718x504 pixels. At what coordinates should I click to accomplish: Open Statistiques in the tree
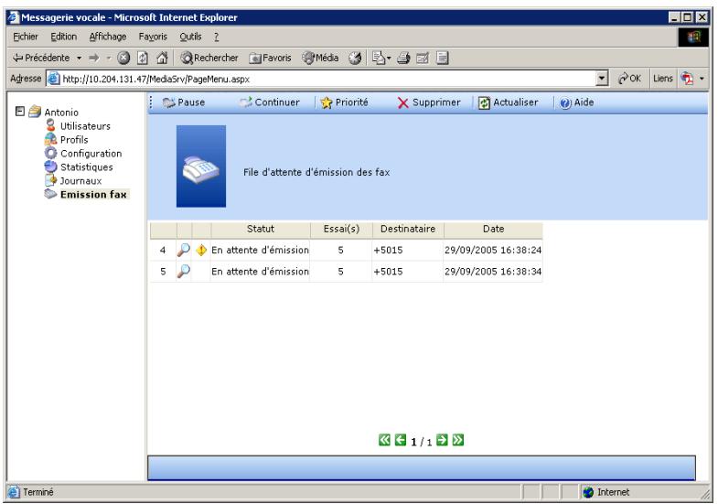point(87,167)
